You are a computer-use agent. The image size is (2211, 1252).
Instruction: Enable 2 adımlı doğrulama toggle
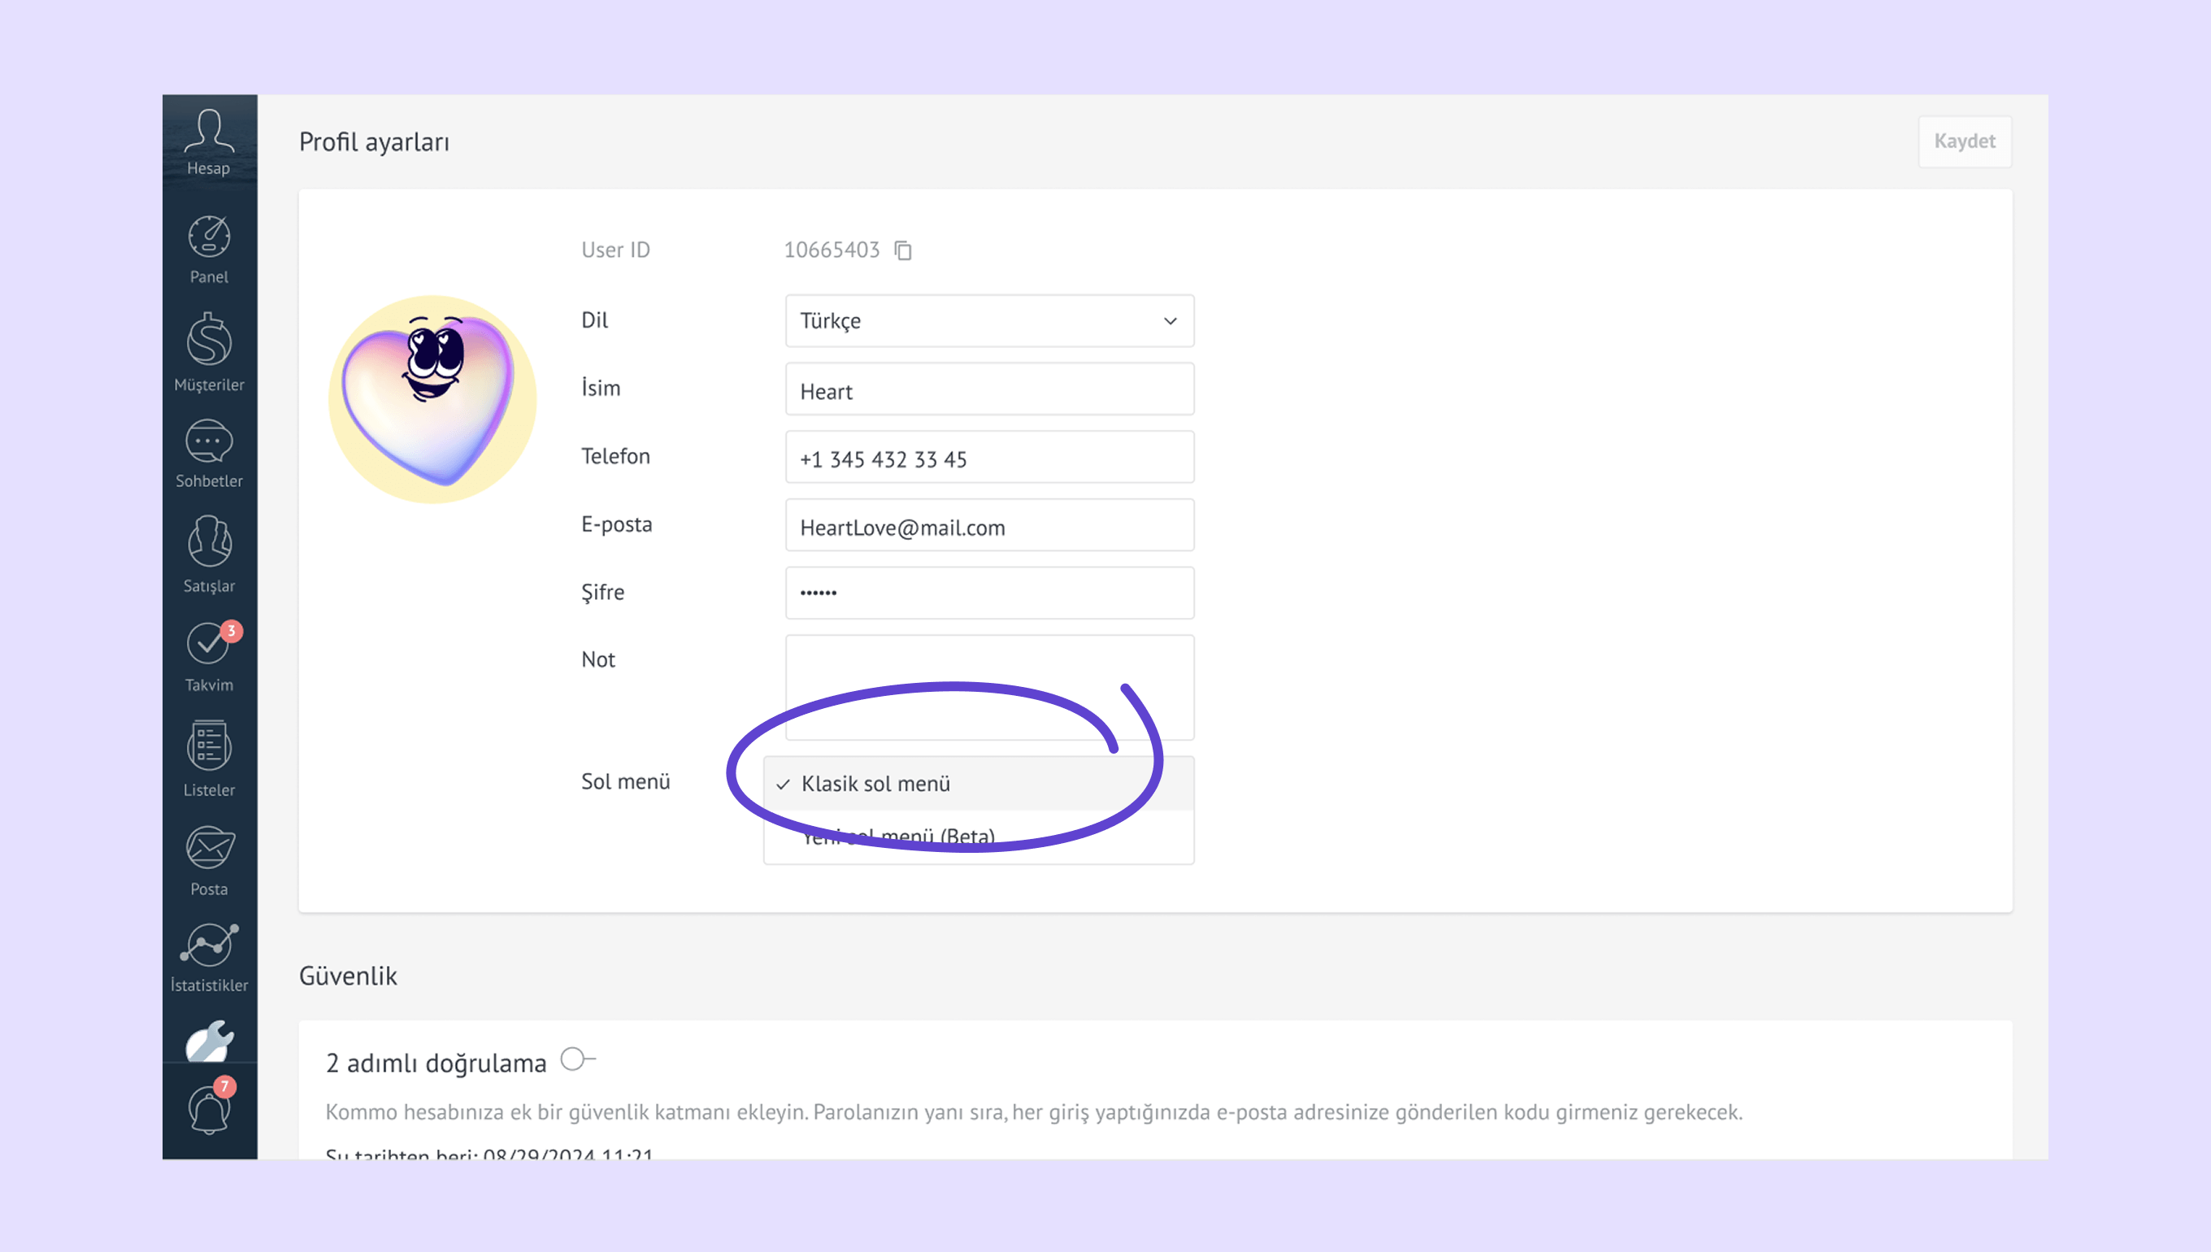pos(577,1059)
